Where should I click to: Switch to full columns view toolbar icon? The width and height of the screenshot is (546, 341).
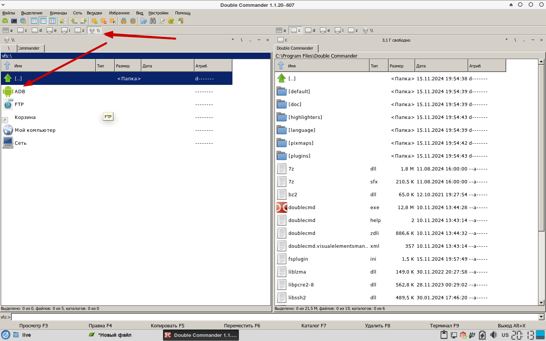43,21
